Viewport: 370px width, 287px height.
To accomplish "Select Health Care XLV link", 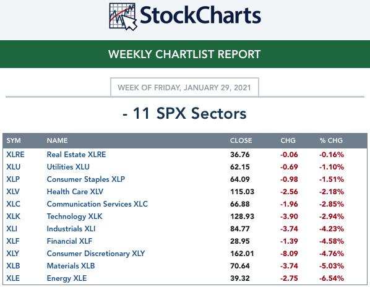I will click(x=75, y=192).
